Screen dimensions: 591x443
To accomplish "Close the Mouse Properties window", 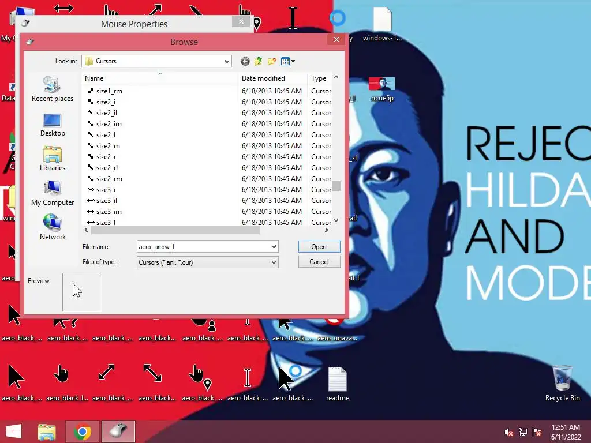I will pyautogui.click(x=241, y=21).
